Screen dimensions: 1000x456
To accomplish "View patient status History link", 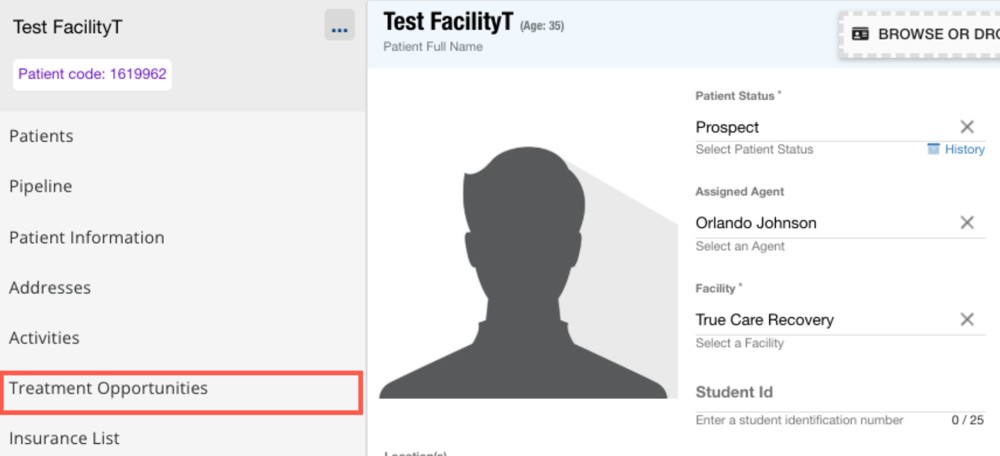I will (964, 150).
